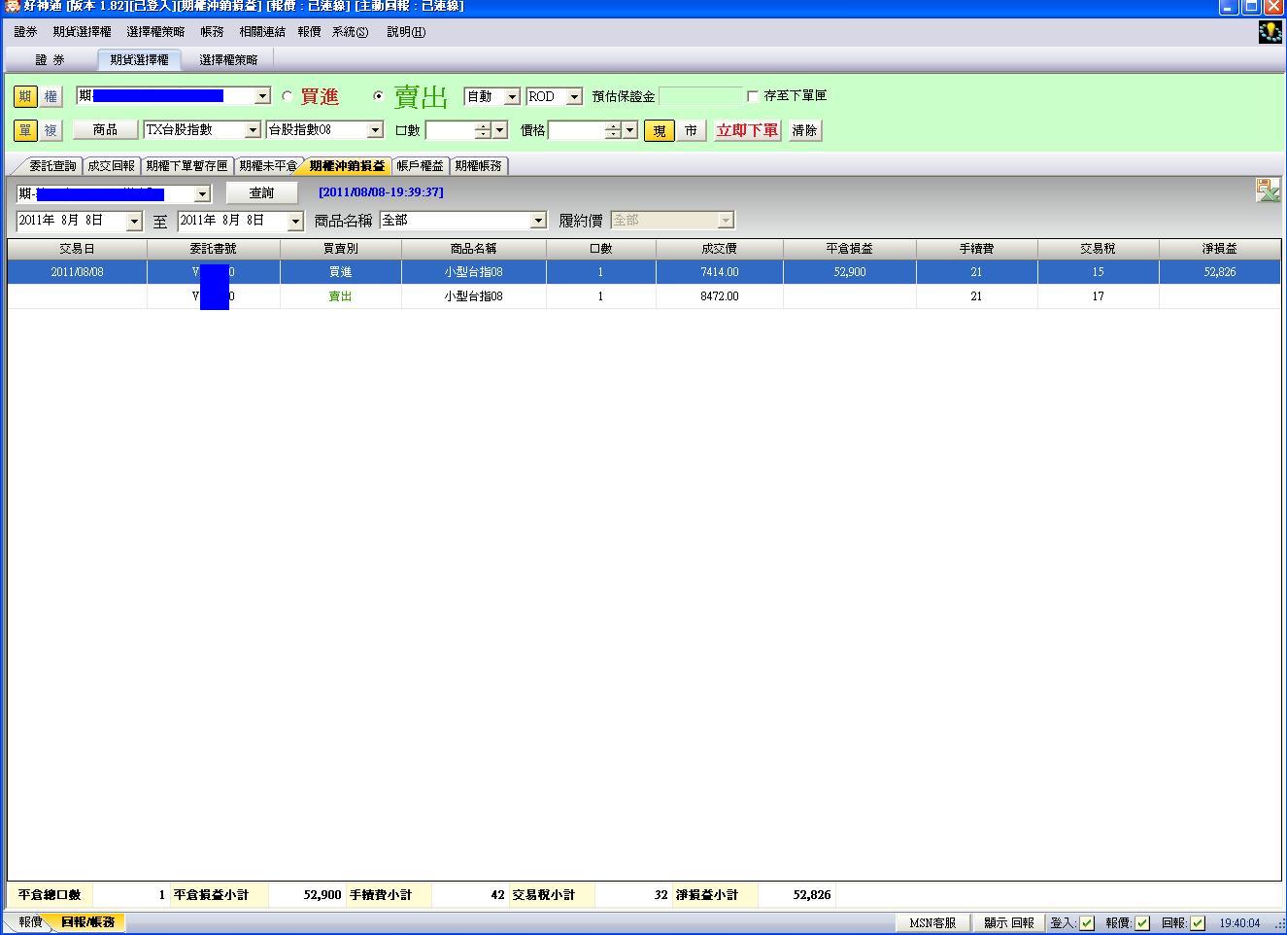This screenshot has height=935, width=1287.
Task: Select the 複 combo order button
Action: pyautogui.click(x=51, y=130)
